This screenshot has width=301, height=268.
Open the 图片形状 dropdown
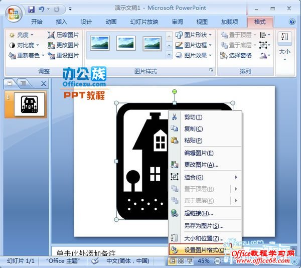[x=193, y=35]
